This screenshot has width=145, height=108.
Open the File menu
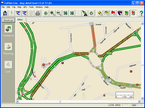pos(3,7)
